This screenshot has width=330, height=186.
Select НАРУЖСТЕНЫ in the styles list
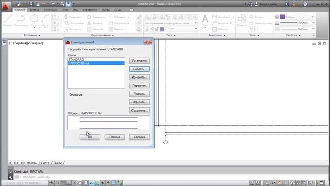click(x=96, y=63)
